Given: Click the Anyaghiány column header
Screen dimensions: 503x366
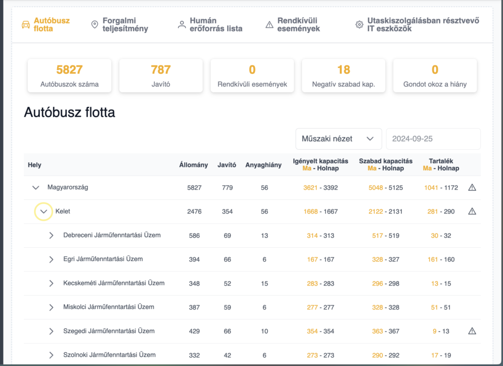Looking at the screenshot, I should pos(263,165).
